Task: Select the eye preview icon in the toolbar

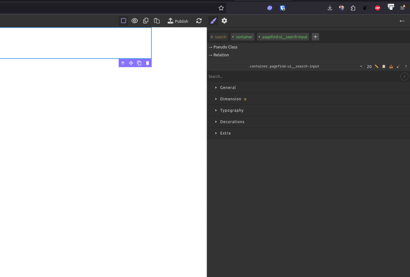Action: click(135, 21)
